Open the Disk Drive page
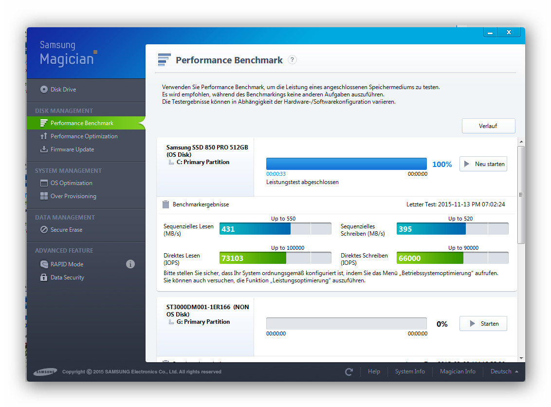The image size is (551, 407). 63,89
